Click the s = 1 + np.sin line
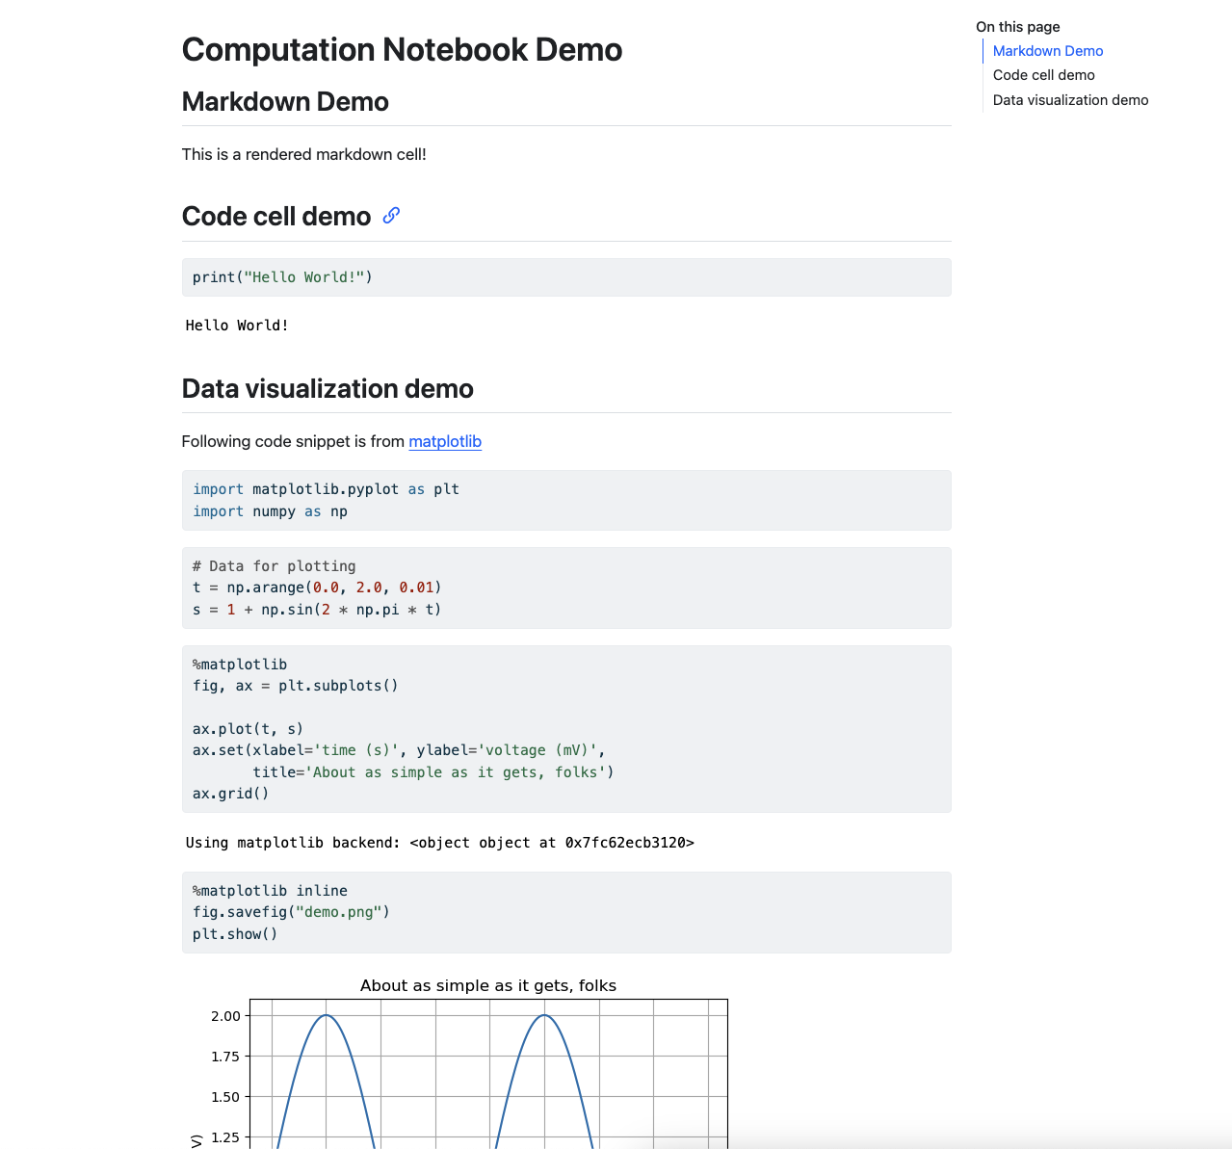The height and width of the screenshot is (1149, 1232). click(317, 610)
